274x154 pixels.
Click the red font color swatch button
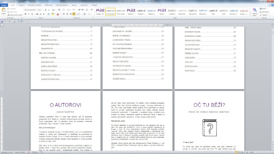[58, 14]
